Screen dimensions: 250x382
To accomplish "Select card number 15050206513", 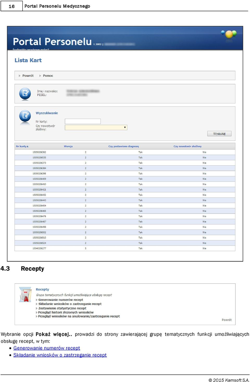I will [x=39, y=238].
